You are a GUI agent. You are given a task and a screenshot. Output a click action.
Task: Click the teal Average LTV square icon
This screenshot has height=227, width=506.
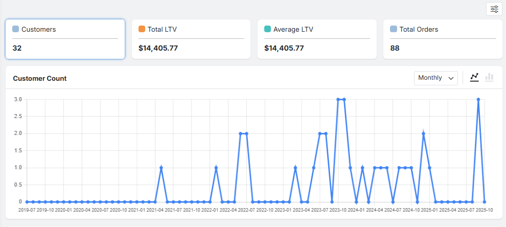(268, 29)
